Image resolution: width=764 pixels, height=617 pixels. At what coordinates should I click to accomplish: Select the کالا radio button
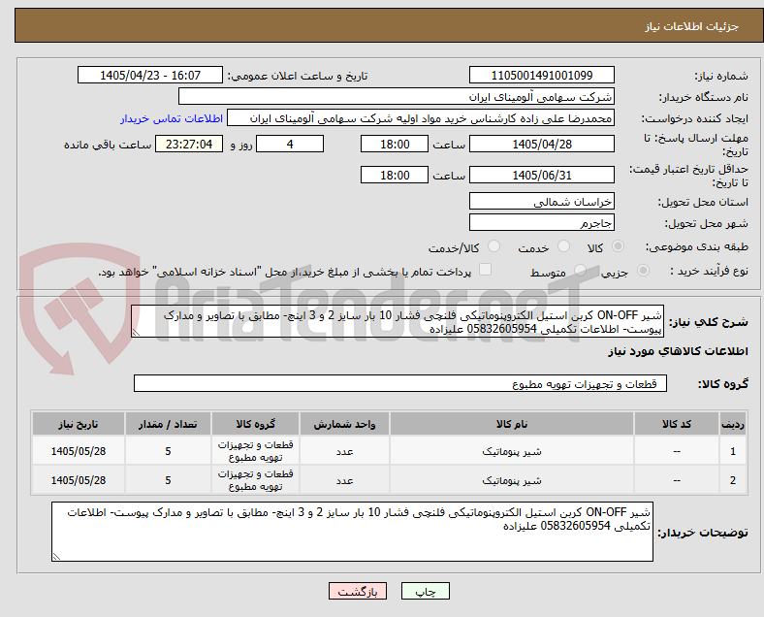pyautogui.click(x=618, y=246)
